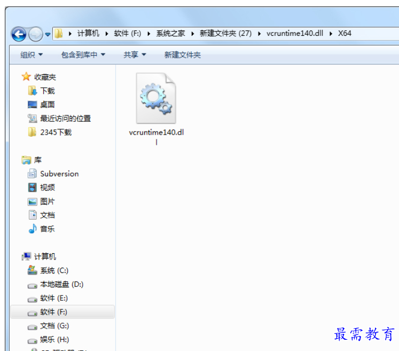This screenshot has height=351, width=399.
Task: Click the vcruntime140.dll file name label
Action: pos(157,137)
